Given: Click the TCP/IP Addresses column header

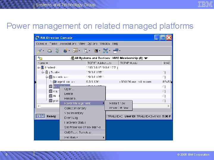Looking at the screenshot, I should point(103,63).
